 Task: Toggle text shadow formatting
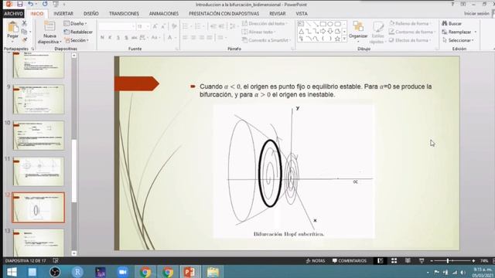pos(126,38)
